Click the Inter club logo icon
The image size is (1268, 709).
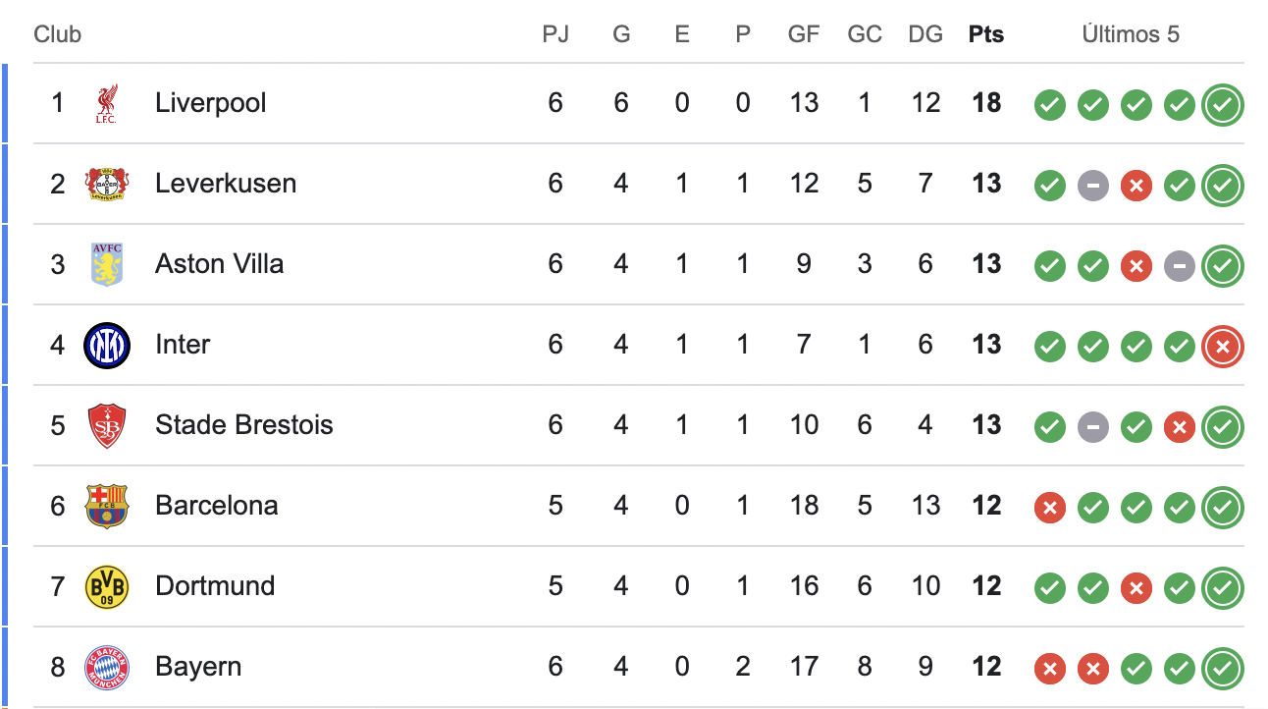point(107,345)
